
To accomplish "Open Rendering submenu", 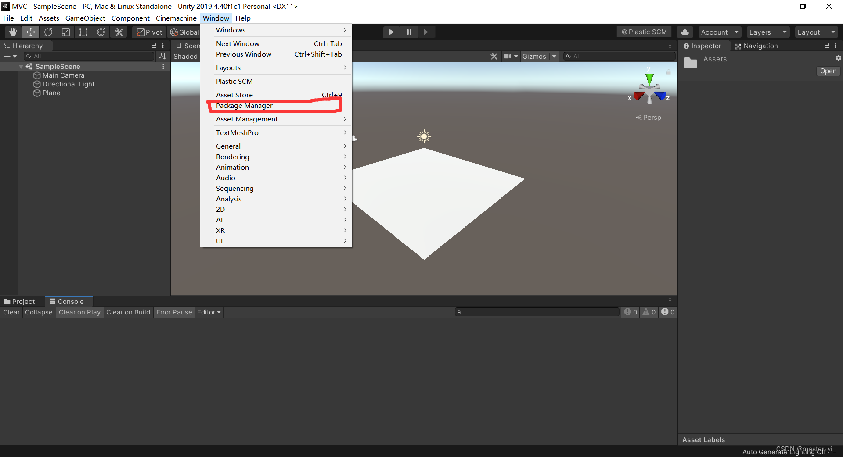I will pyautogui.click(x=276, y=157).
